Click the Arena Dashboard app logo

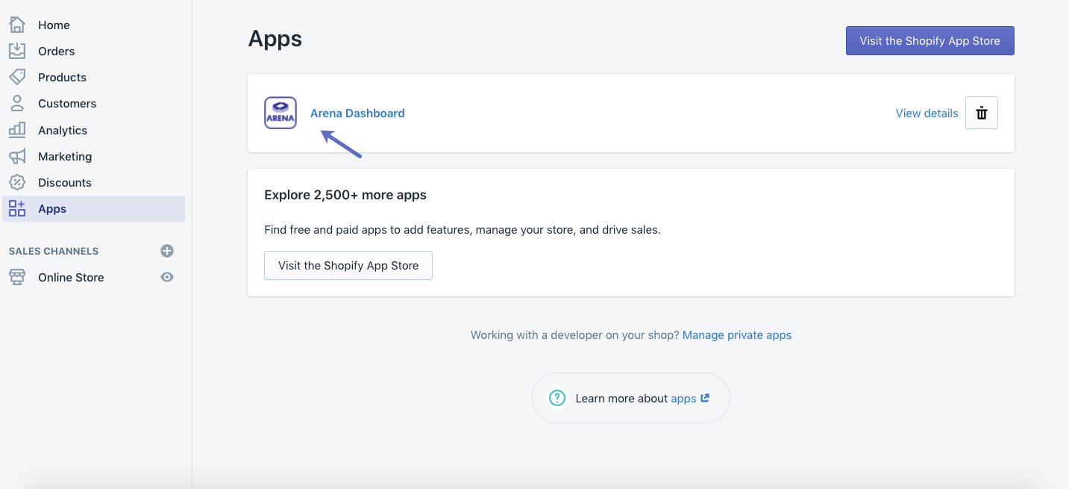(x=280, y=113)
